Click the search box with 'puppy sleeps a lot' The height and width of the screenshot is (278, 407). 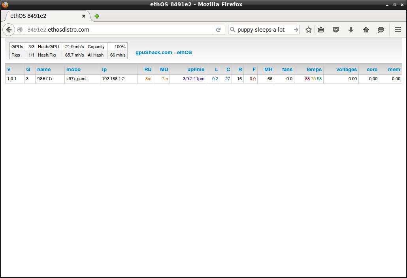264,30
